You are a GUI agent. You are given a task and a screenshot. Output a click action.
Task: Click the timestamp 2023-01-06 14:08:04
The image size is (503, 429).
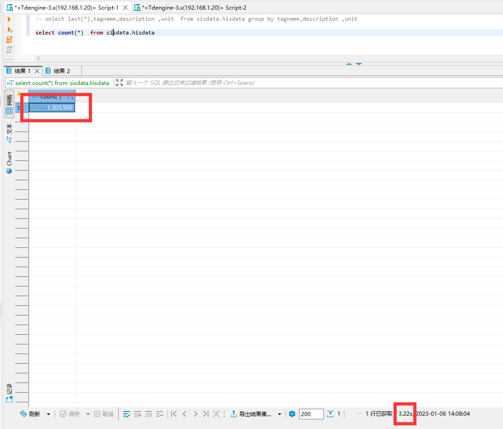(x=443, y=414)
